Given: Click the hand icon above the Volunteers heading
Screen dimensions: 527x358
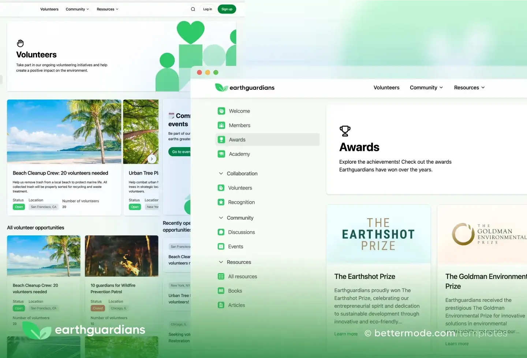Looking at the screenshot, I should click(x=20, y=43).
